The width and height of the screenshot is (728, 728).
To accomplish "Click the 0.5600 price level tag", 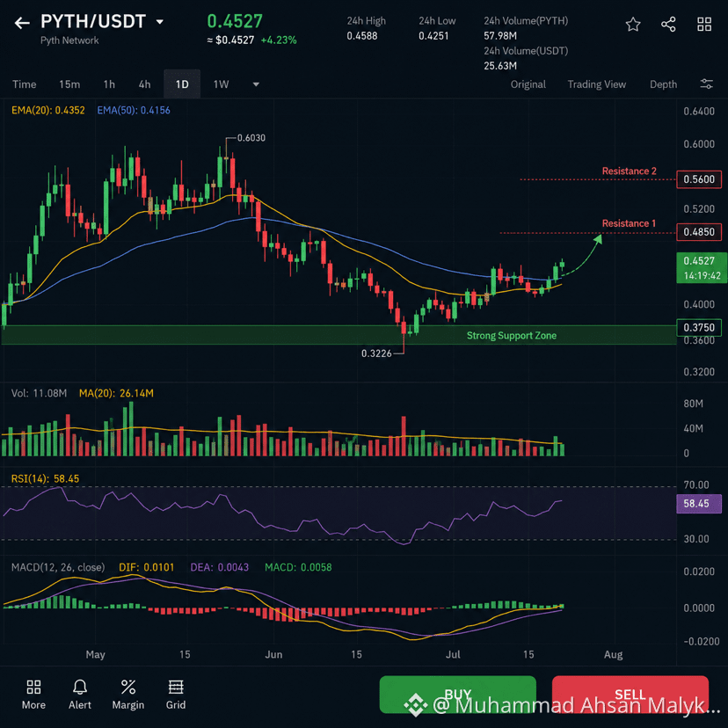I will pyautogui.click(x=699, y=179).
